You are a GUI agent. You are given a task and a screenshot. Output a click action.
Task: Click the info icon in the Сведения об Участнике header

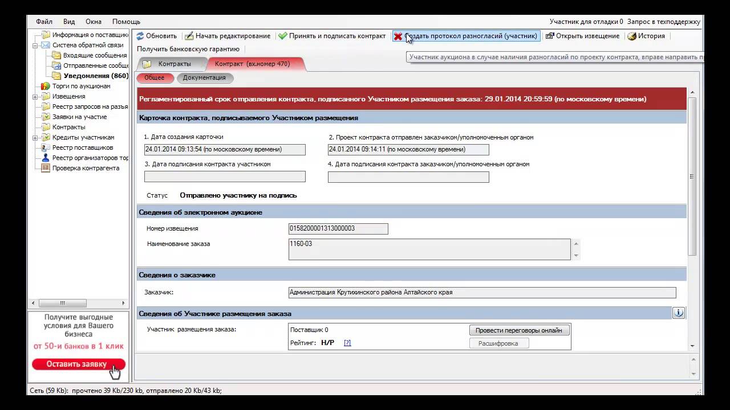[678, 313]
